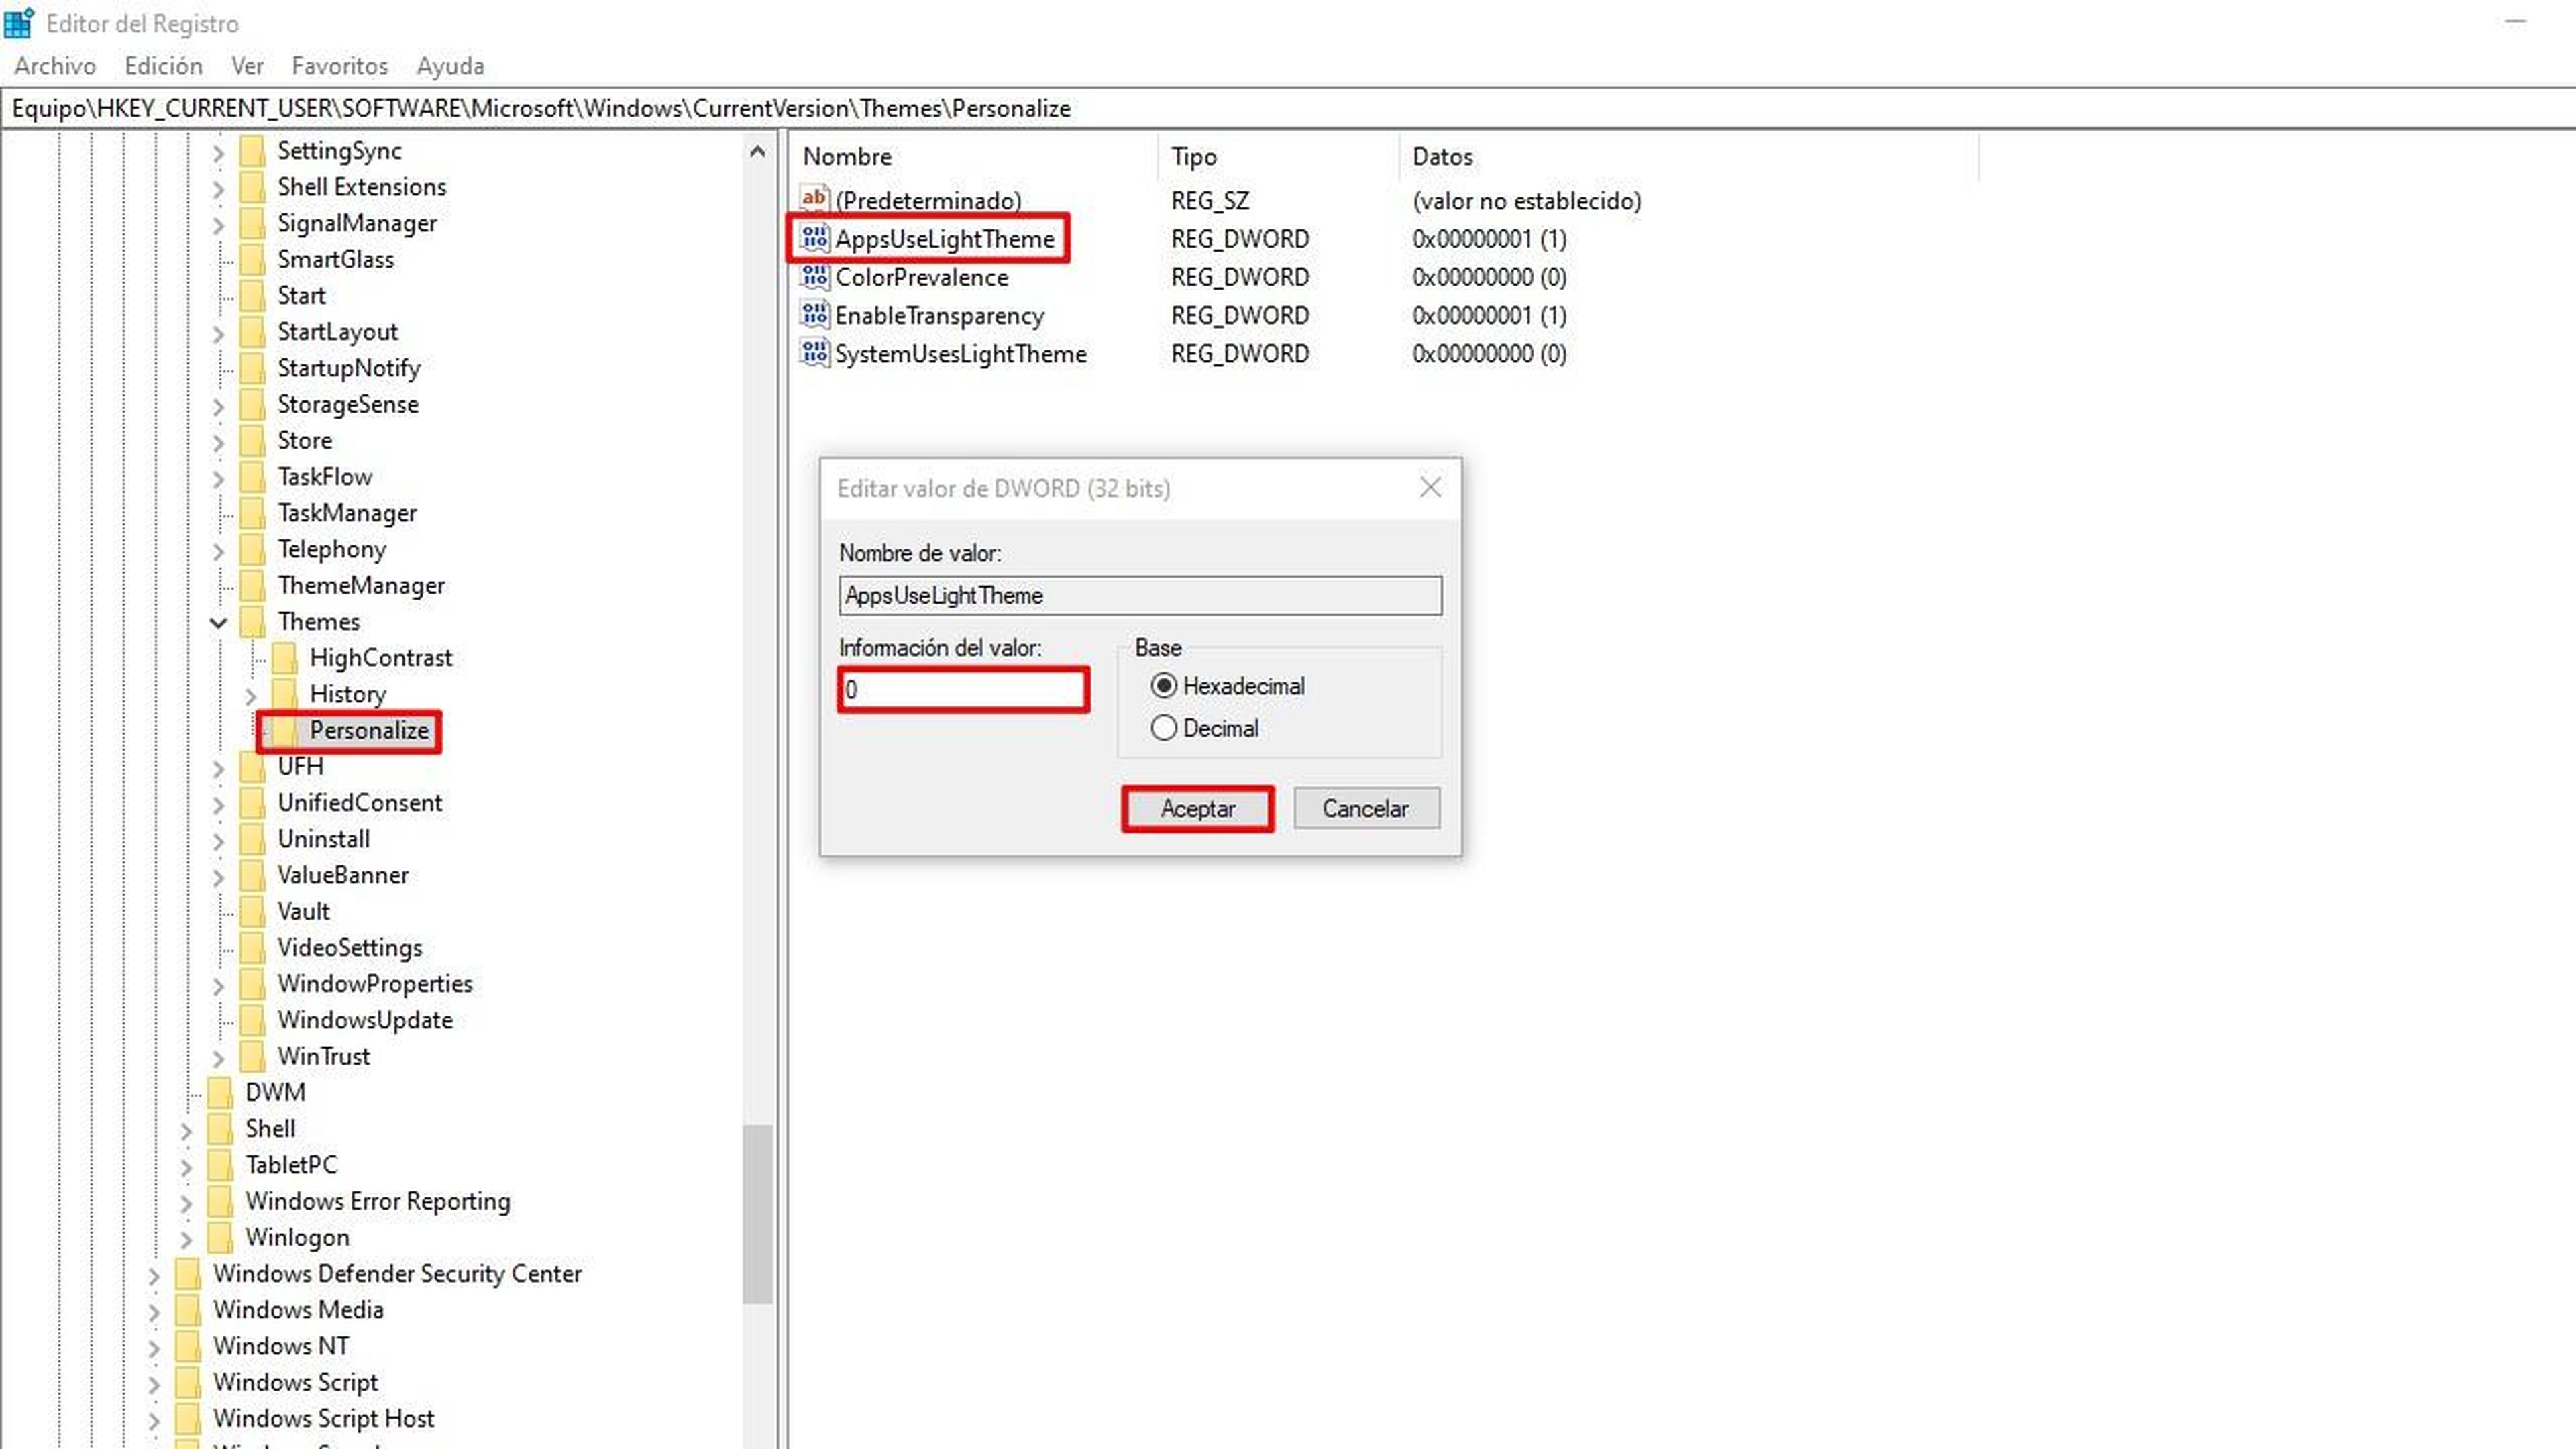Click the HighContrast folder icon
Screen dimensions: 2576x1449
click(285, 658)
